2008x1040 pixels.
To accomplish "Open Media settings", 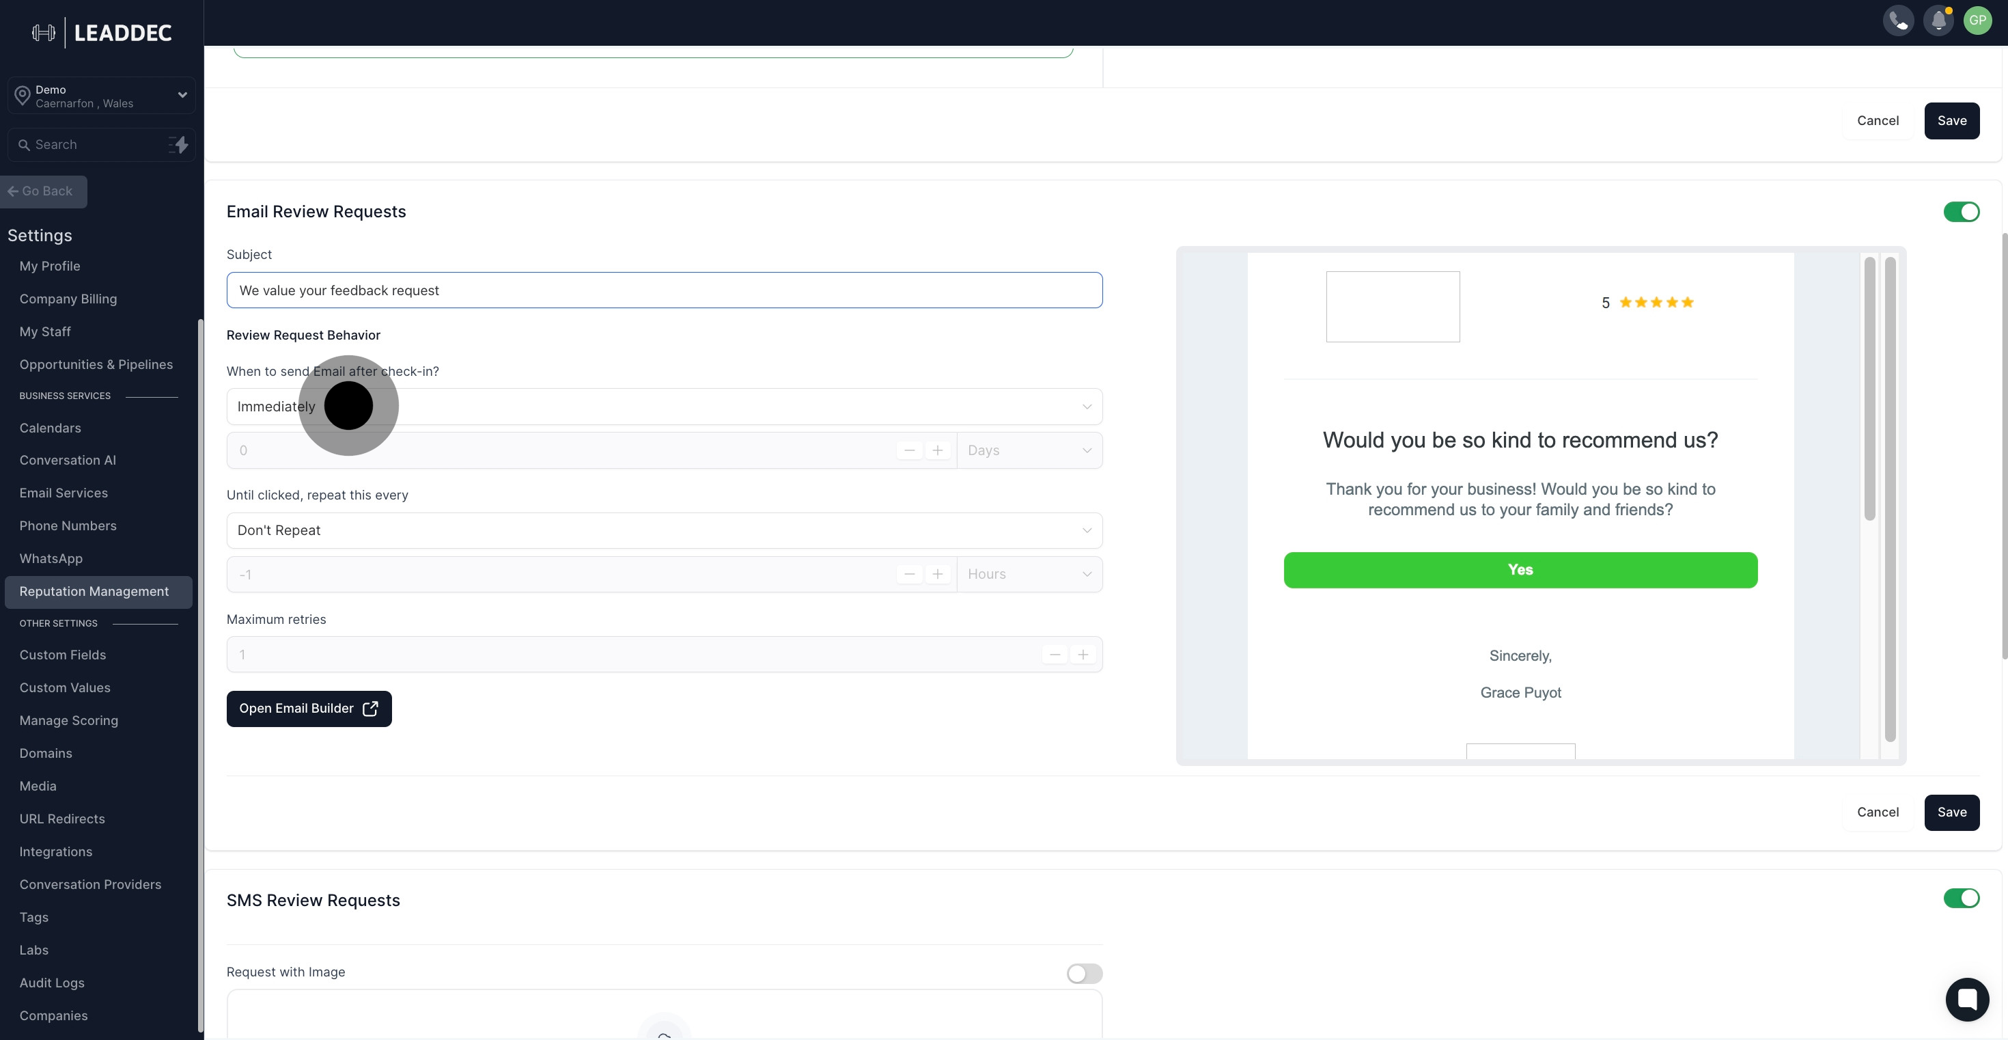I will click(38, 786).
